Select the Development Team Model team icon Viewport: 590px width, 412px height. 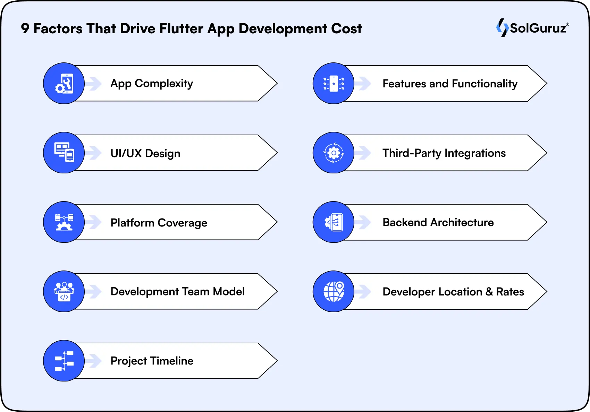(x=64, y=291)
